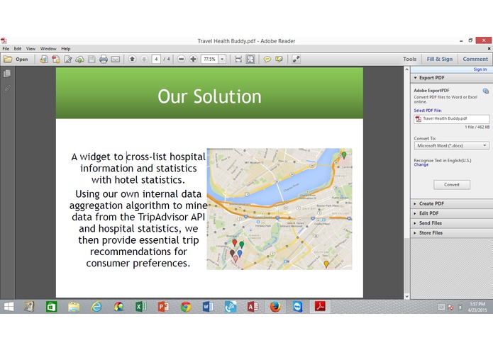
Task: Select the Travel Health Buddy.pdf file field
Action: coord(451,118)
